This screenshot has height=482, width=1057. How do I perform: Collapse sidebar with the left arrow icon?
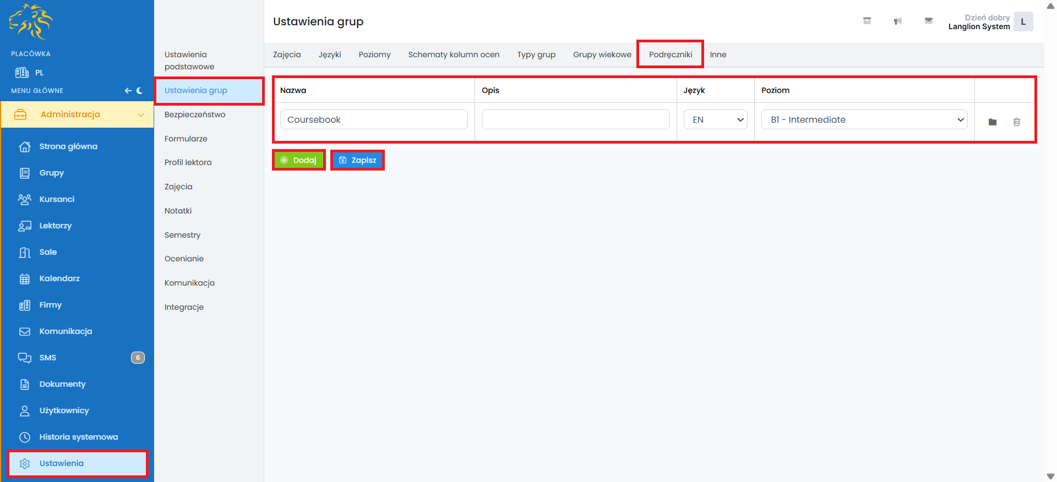128,91
